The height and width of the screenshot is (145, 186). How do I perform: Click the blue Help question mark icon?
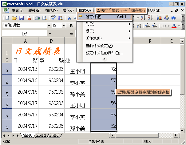point(173,18)
